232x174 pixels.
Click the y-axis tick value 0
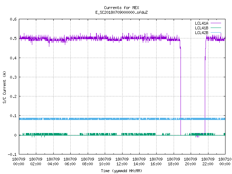15,135
